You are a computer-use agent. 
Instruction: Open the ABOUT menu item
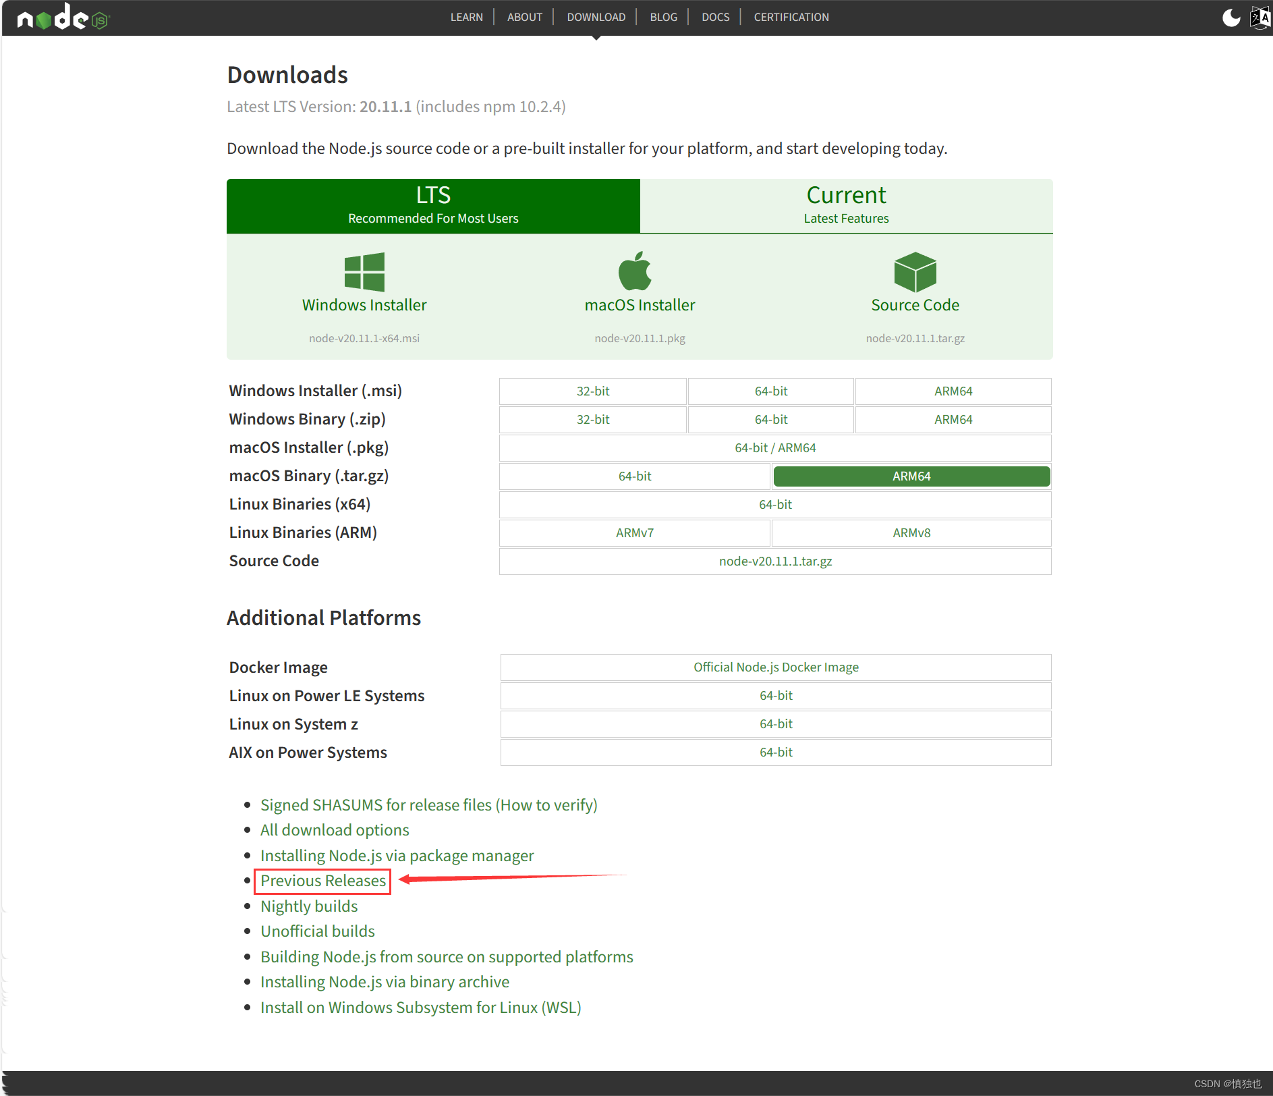[525, 17]
